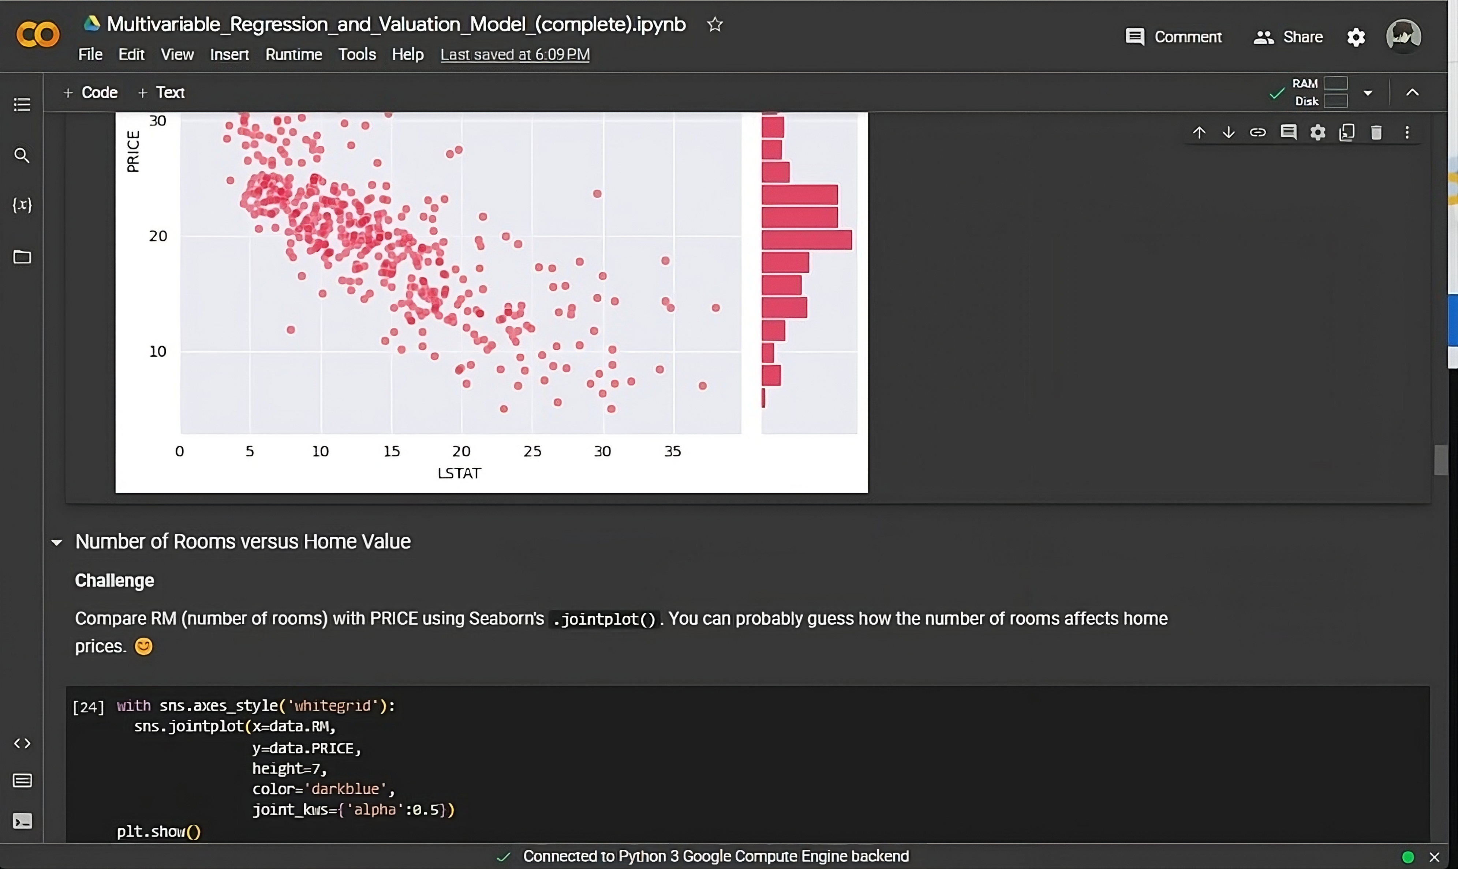This screenshot has height=869, width=1458.
Task: Open the Runtime menu
Action: coord(294,54)
